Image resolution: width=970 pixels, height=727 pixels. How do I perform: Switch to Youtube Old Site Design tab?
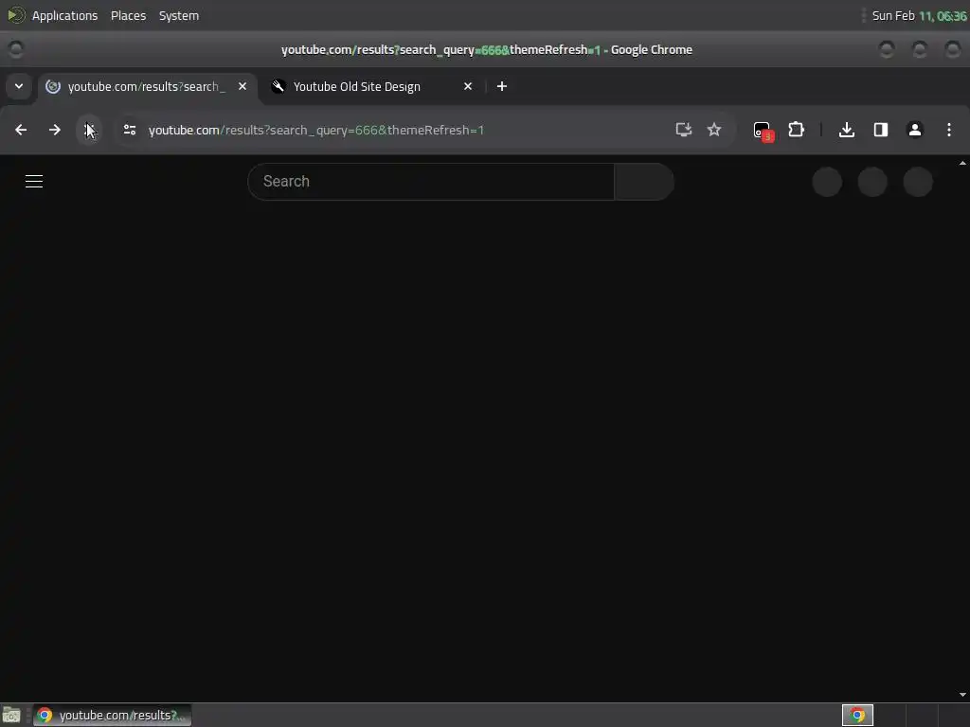pos(373,86)
